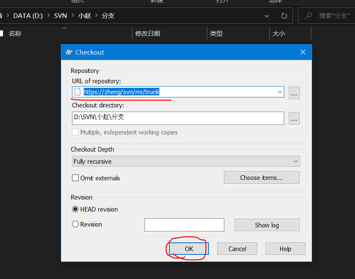The image size is (355, 279).
Task: Toggle Multiple, independent working copies checkbox
Action: tap(75, 132)
